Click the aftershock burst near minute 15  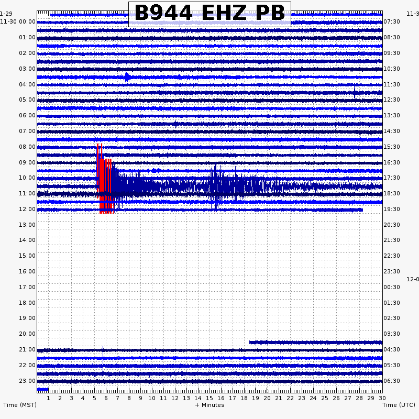coord(216,187)
